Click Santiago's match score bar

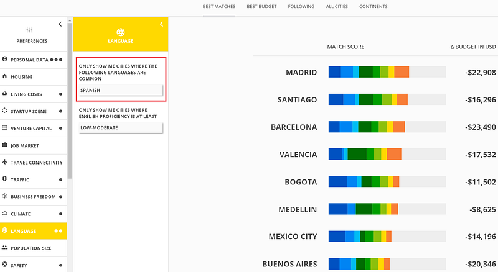(x=387, y=99)
